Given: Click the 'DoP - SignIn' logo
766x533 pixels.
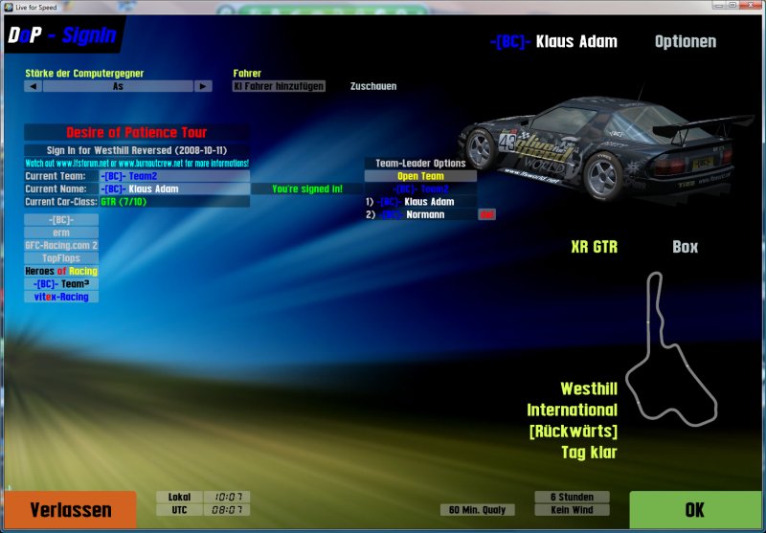Looking at the screenshot, I should [62, 34].
